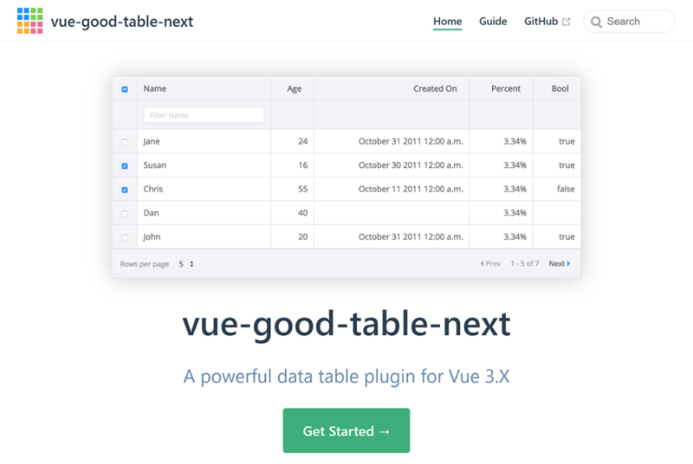Image resolution: width=693 pixels, height=464 pixels.
Task: Open the Guide navigation item
Action: click(493, 22)
